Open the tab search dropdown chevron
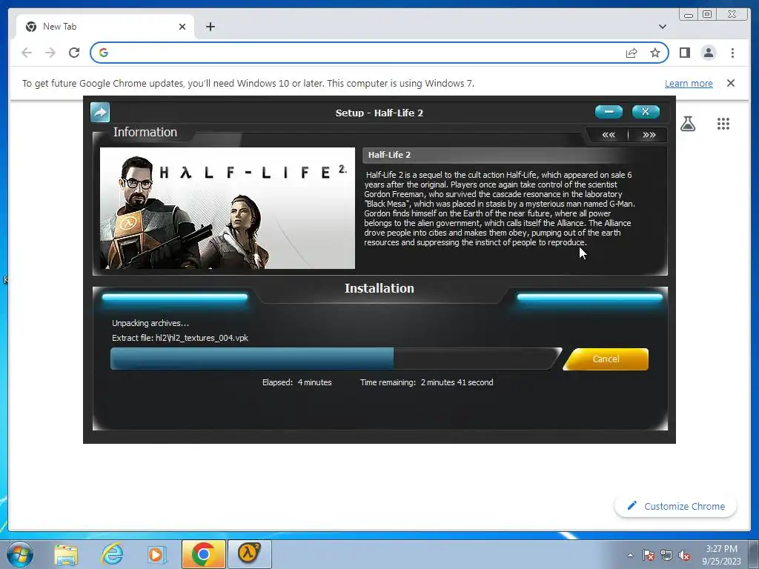Screen dimensions: 759x569 (663, 27)
